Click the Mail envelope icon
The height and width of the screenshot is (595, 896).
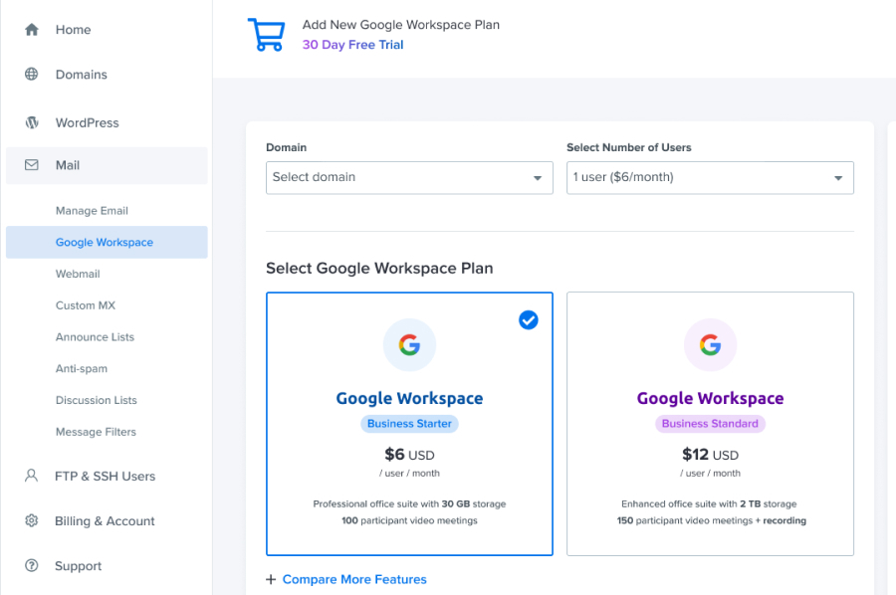(32, 165)
